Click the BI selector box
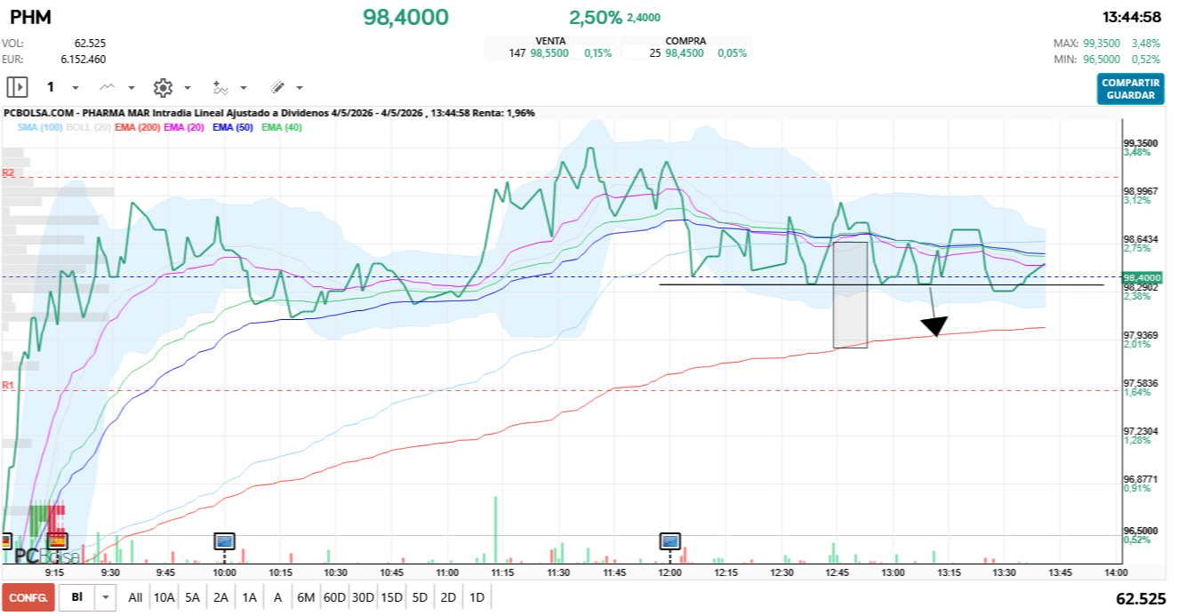 pyautogui.click(x=77, y=597)
